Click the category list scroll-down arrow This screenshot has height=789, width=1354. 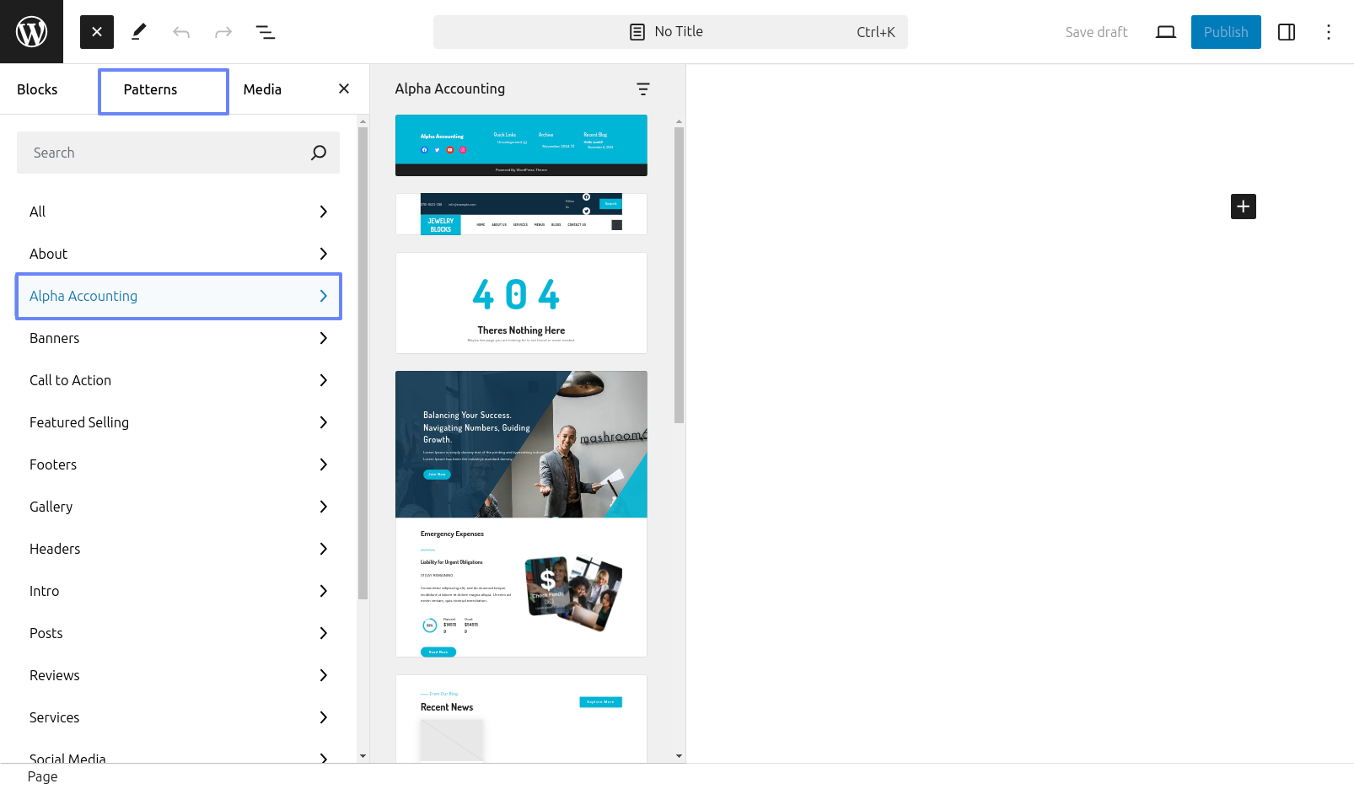click(363, 756)
